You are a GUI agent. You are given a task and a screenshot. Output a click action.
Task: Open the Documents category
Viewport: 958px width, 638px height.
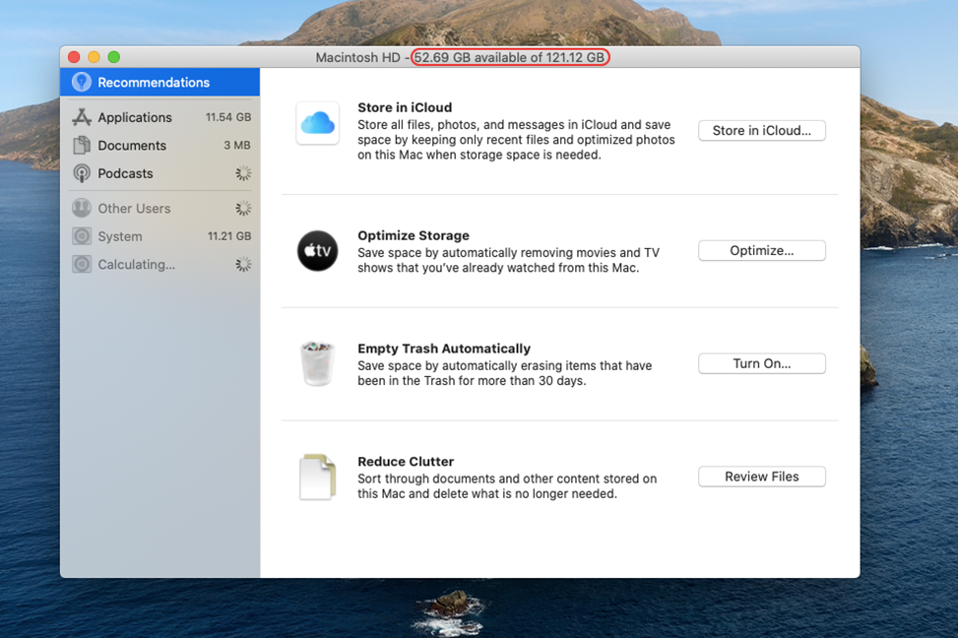point(160,146)
